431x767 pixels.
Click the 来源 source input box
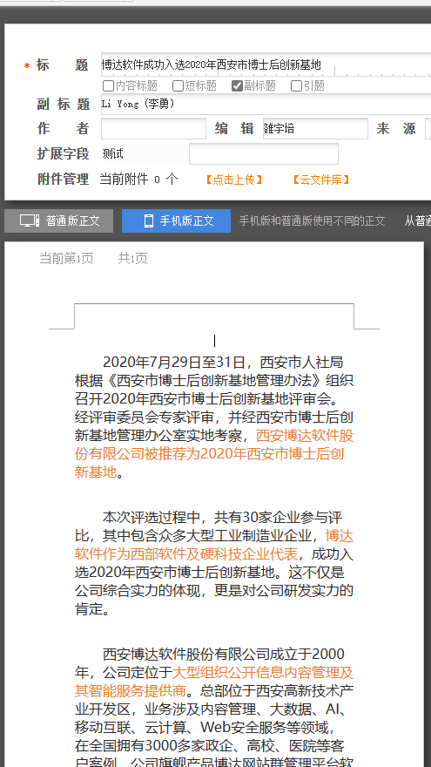[428, 129]
